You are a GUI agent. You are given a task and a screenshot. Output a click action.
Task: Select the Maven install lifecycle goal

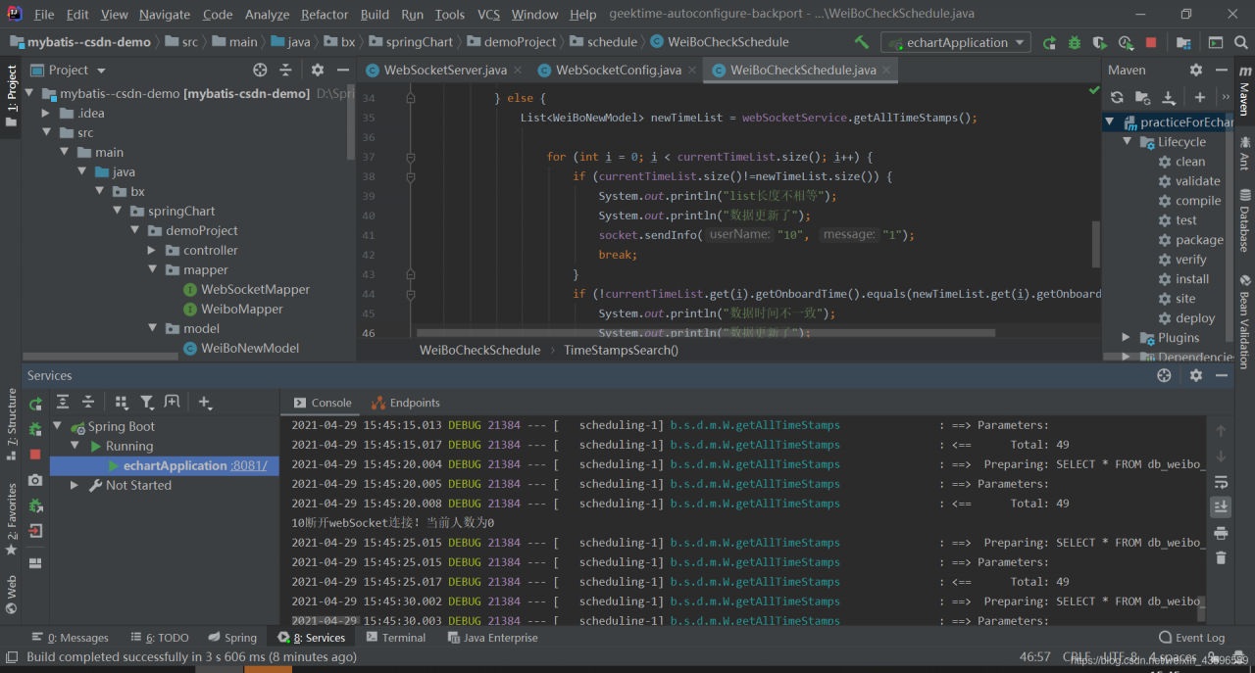coord(1192,279)
